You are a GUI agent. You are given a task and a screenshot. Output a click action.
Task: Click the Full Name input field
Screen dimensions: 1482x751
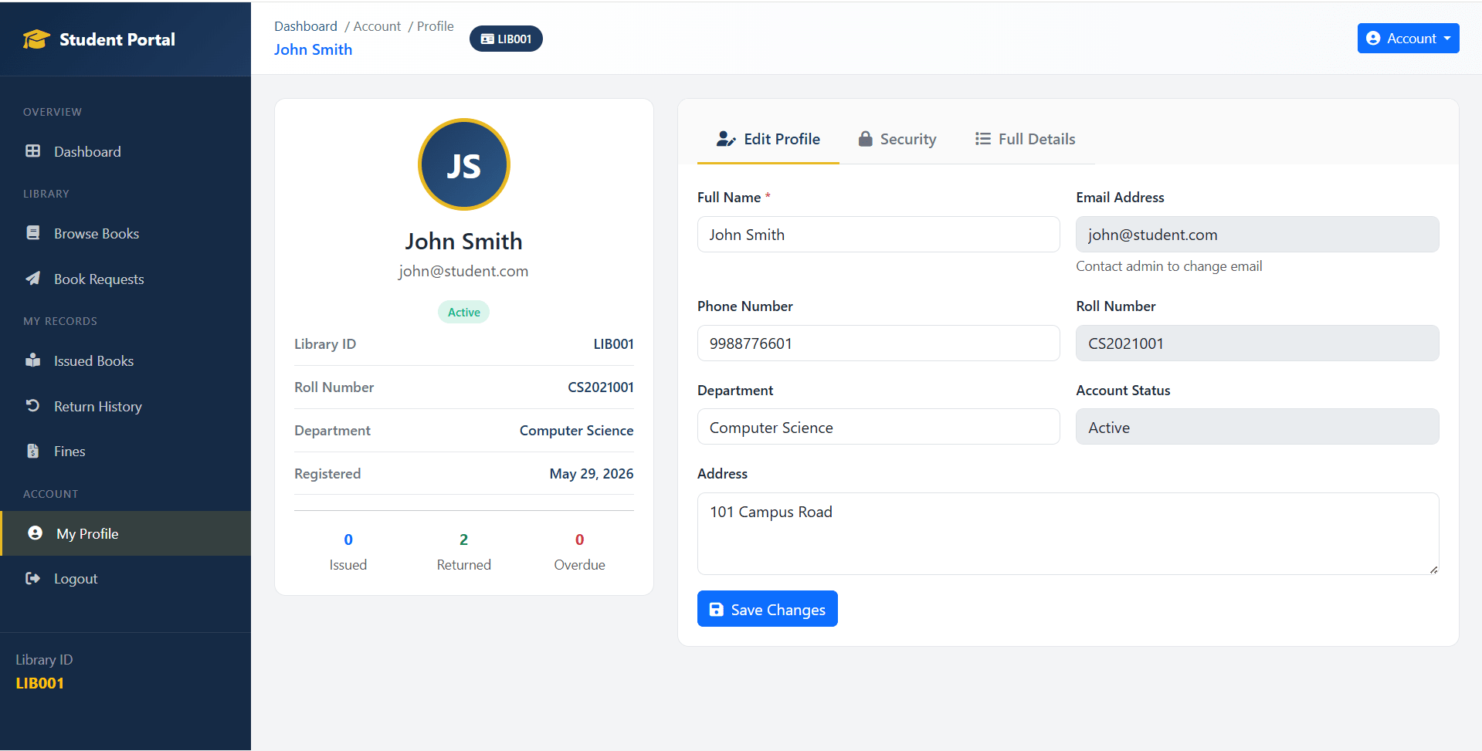tap(878, 235)
